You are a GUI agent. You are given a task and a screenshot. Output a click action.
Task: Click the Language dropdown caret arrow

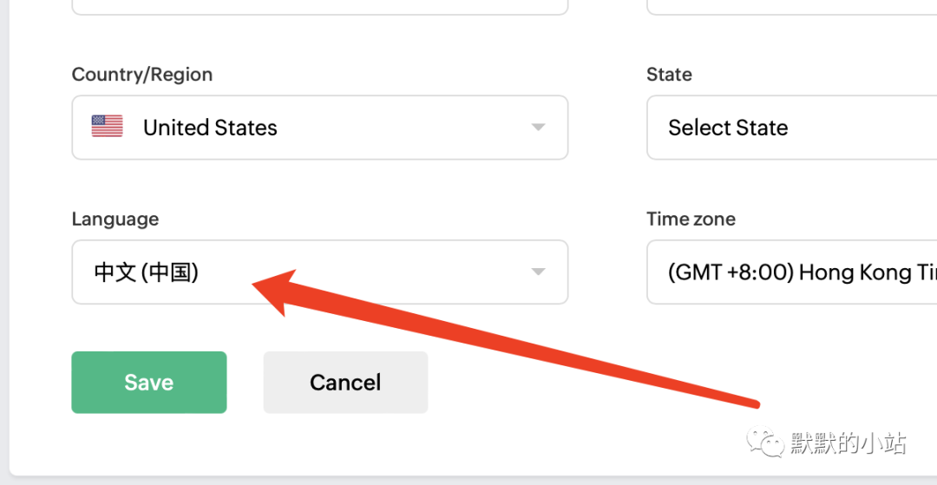[539, 272]
